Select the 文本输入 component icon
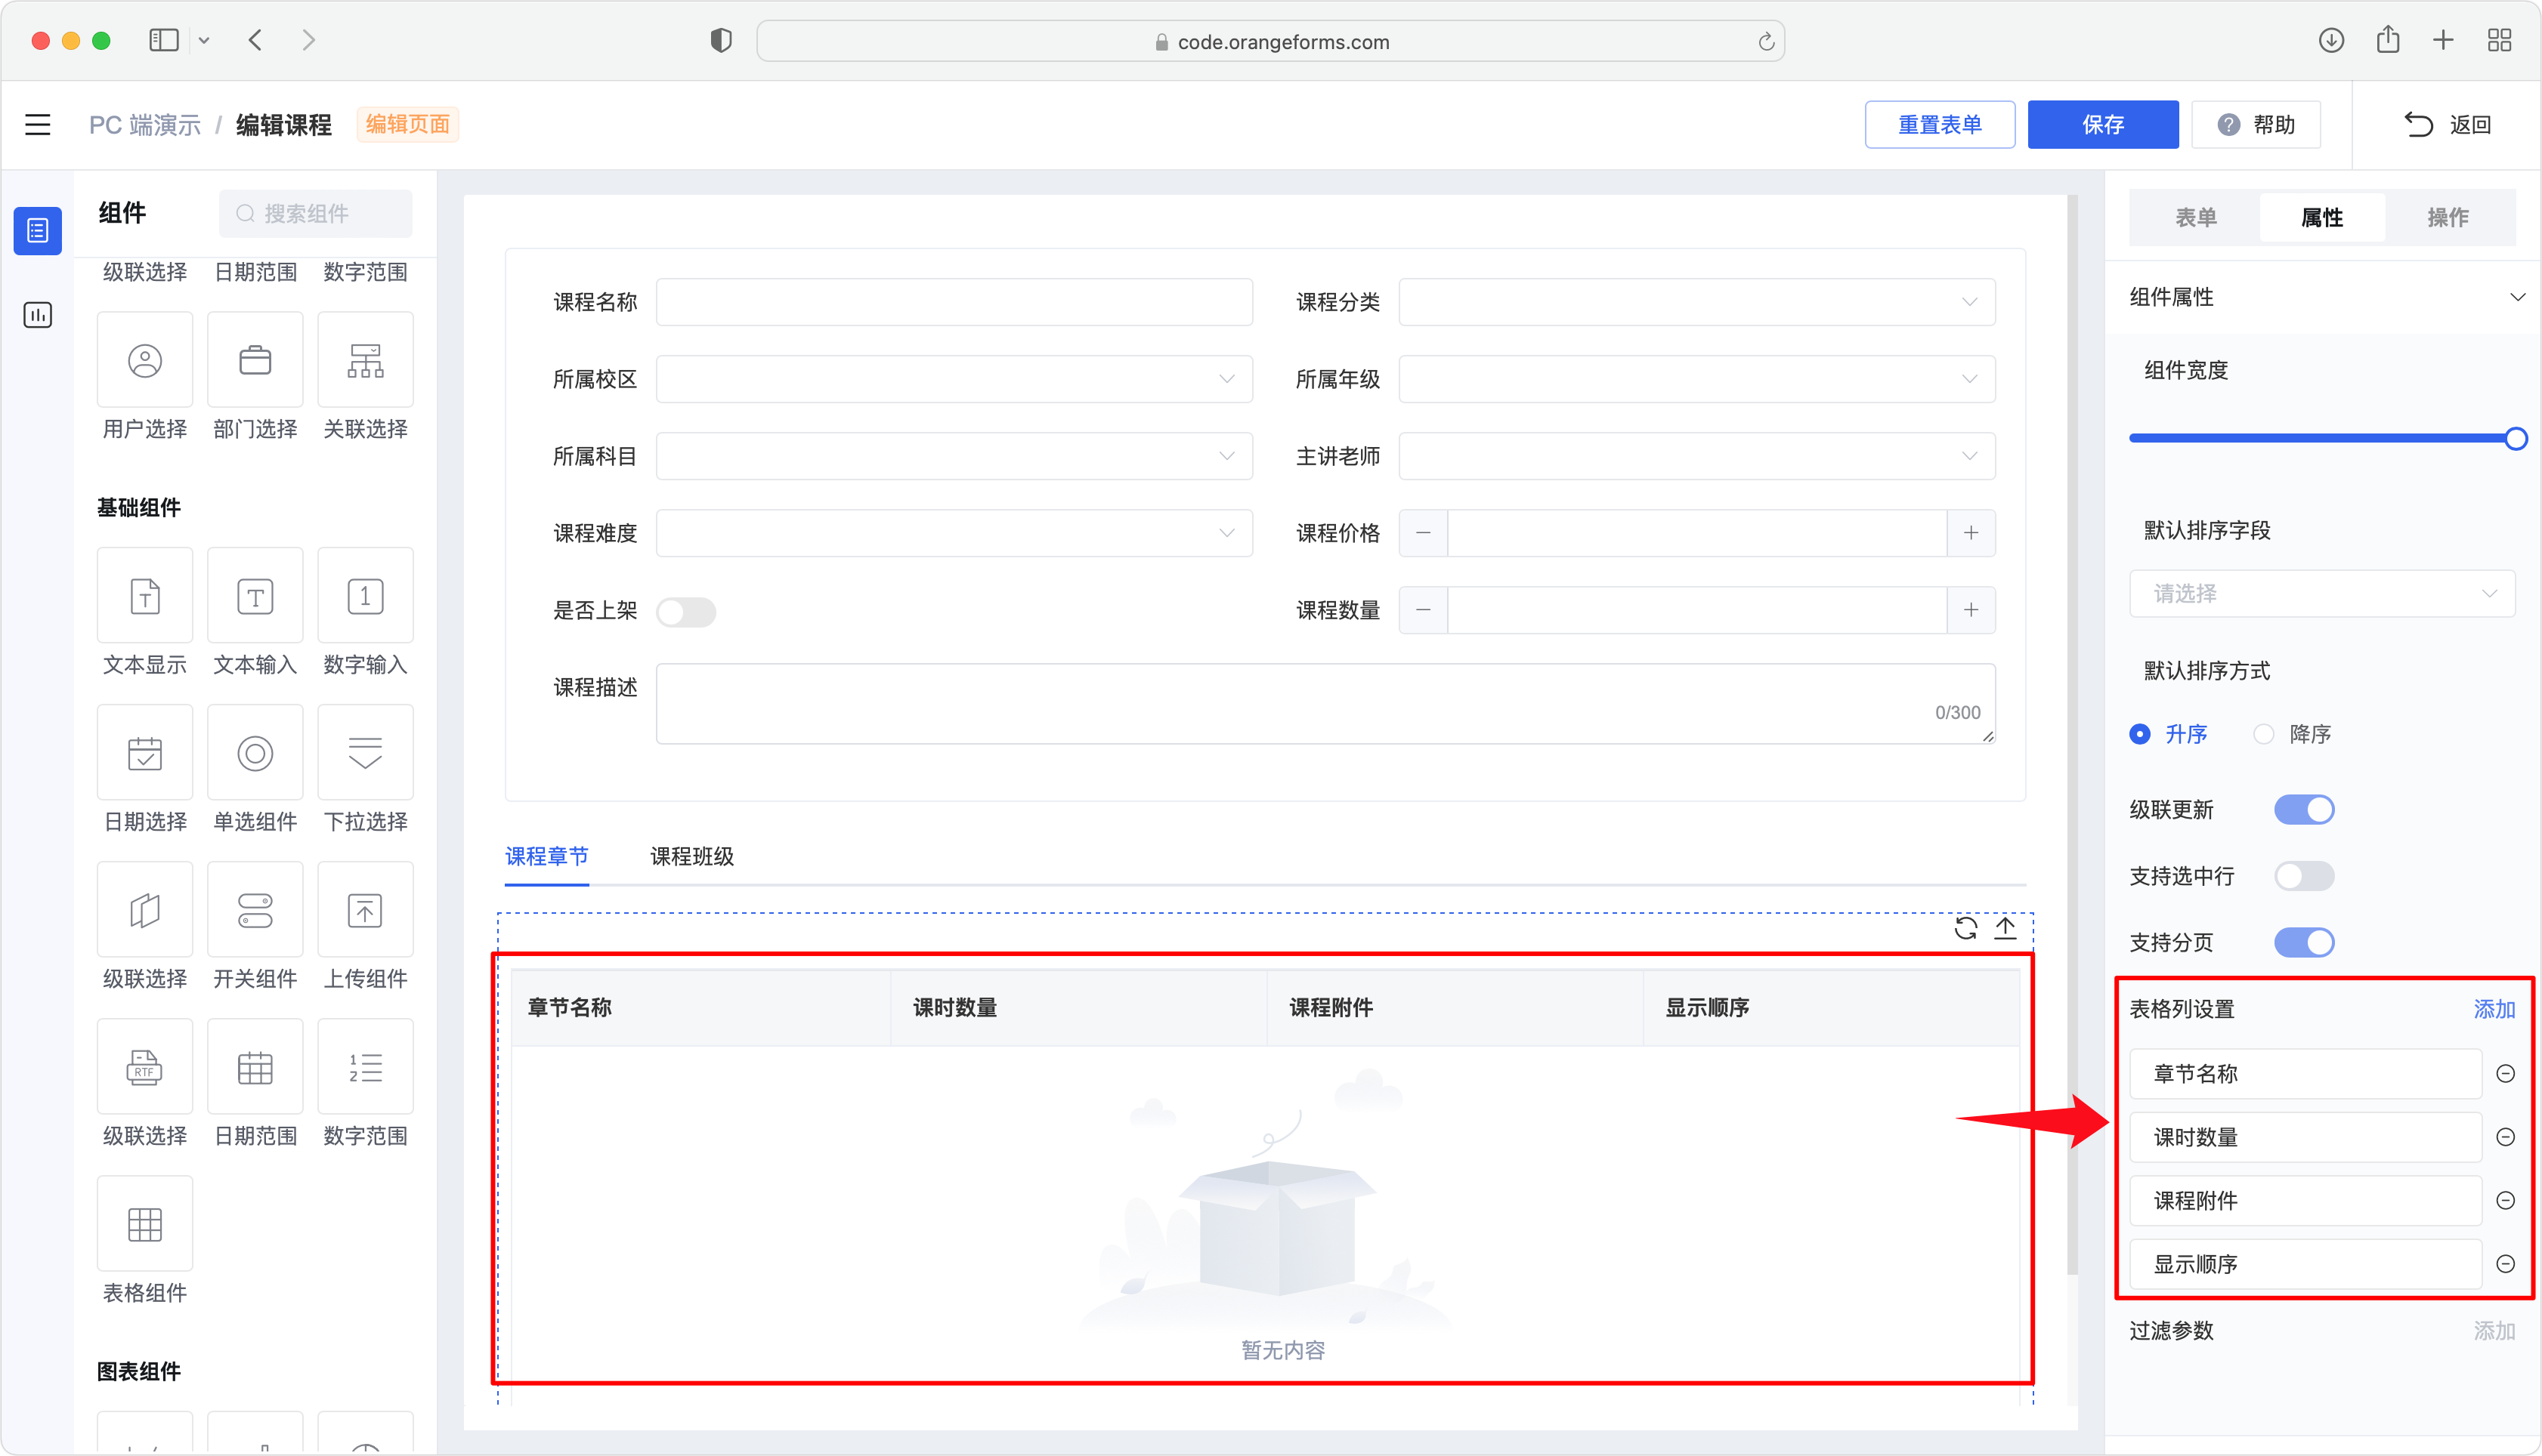Screen dimensions: 2542x1456 (255, 596)
